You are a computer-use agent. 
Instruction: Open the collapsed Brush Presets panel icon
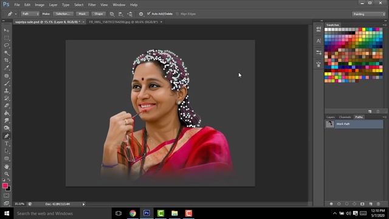(x=318, y=53)
